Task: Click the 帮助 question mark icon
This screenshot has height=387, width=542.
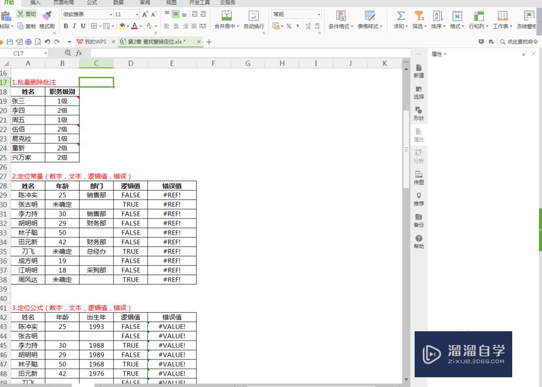Action: point(418,239)
